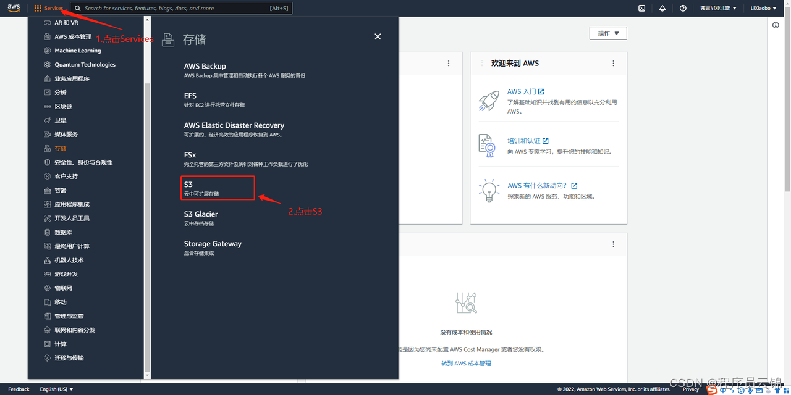This screenshot has width=791, height=395.
Task: Open the help question-mark icon
Action: (683, 8)
